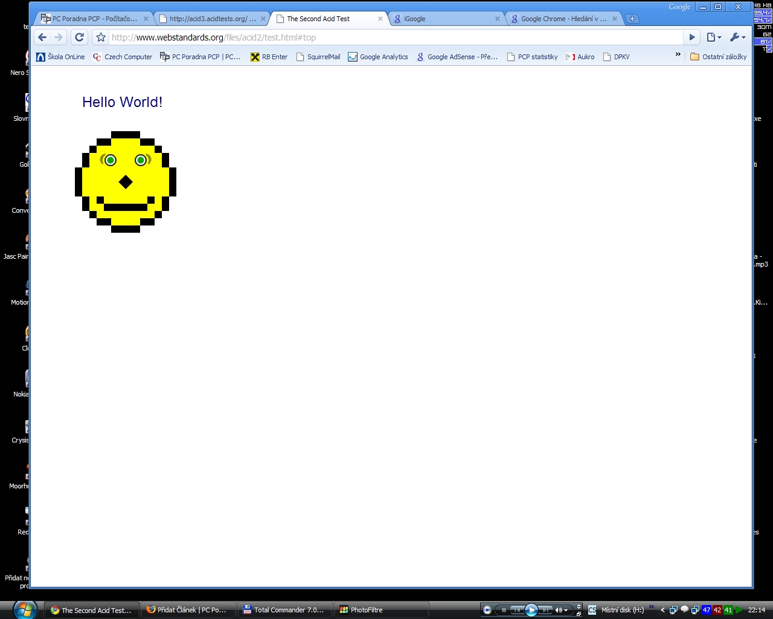Click the Go arrow beside address bar
773x619 pixels.
(x=692, y=37)
